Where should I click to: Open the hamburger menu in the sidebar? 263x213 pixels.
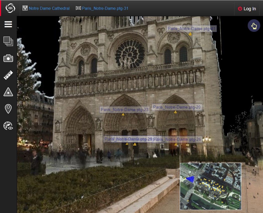tap(8, 24)
